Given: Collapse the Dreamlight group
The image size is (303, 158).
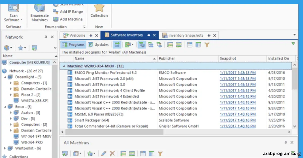Looking at the screenshot, I should pyautogui.click(x=5, y=77).
